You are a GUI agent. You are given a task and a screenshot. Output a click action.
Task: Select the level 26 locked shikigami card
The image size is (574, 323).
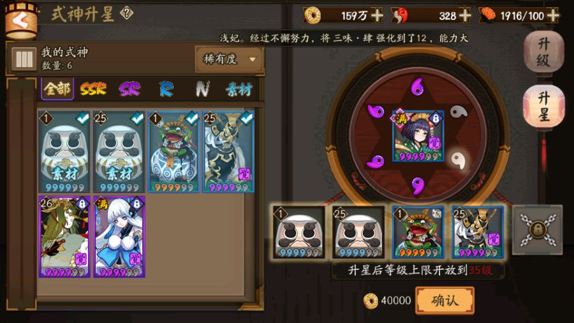(64, 237)
